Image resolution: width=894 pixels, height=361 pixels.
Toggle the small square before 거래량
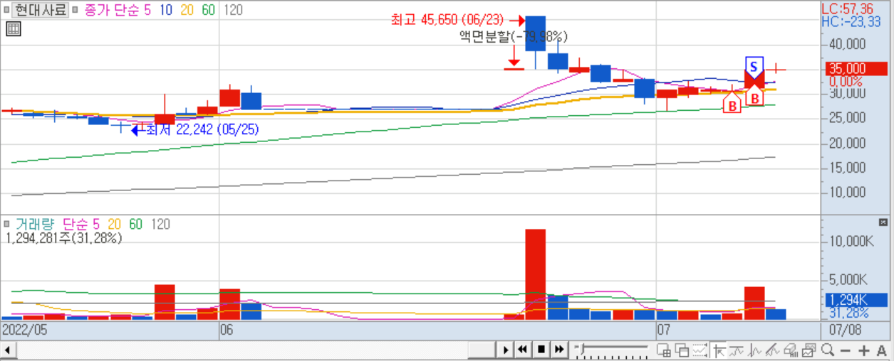(6, 225)
